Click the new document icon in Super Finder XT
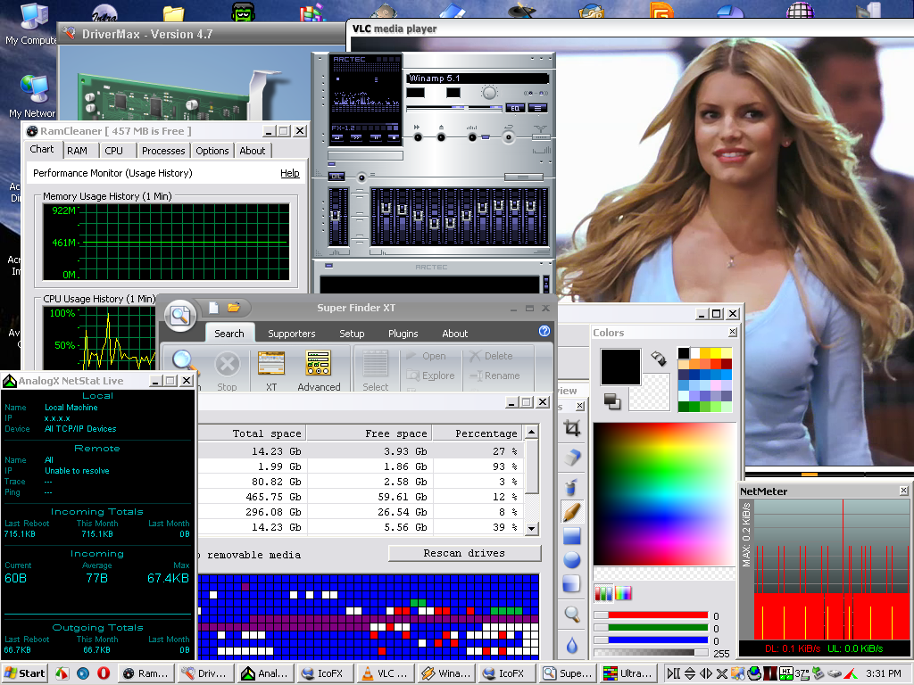The width and height of the screenshot is (914, 685). click(x=214, y=308)
